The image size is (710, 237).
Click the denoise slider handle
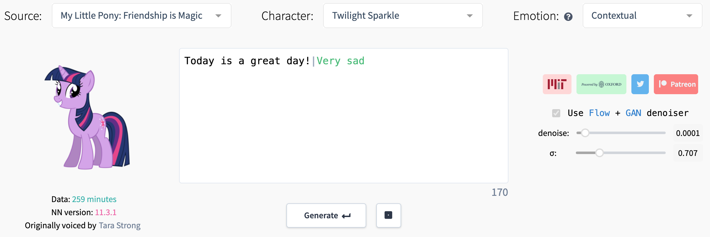tap(585, 133)
